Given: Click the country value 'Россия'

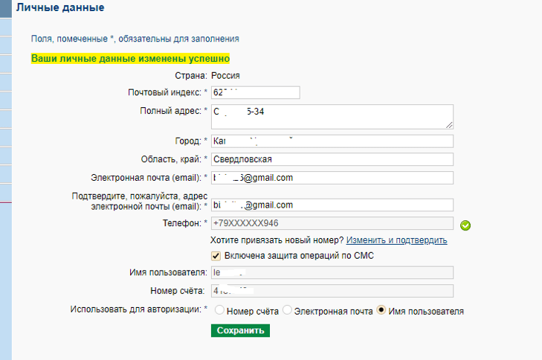Looking at the screenshot, I should tap(226, 75).
